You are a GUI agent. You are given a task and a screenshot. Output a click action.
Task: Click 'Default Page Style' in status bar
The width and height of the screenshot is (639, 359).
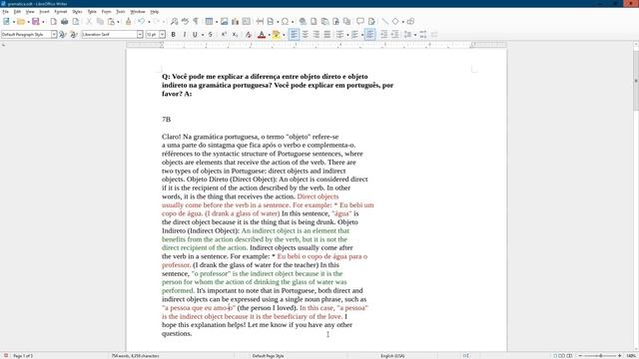pos(269,356)
